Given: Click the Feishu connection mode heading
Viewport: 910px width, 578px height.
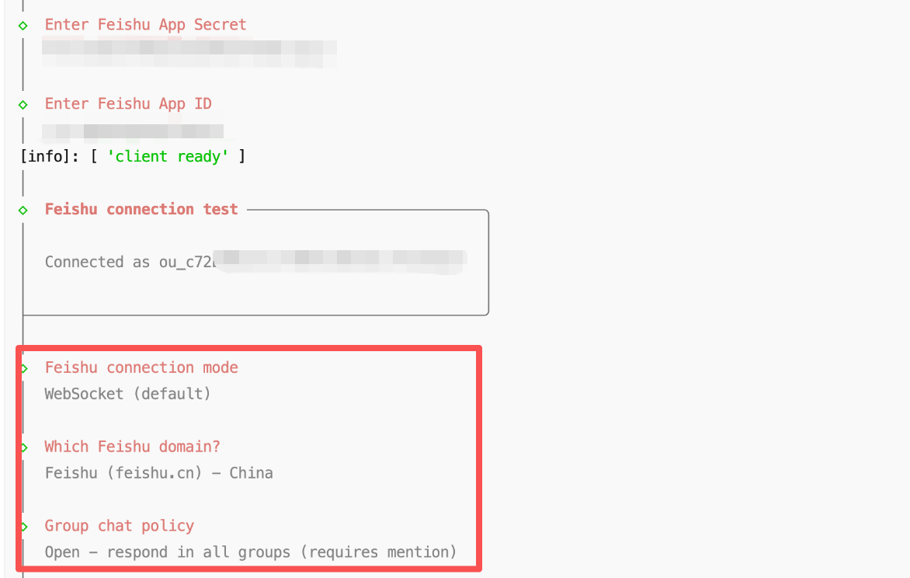Looking at the screenshot, I should pos(141,367).
